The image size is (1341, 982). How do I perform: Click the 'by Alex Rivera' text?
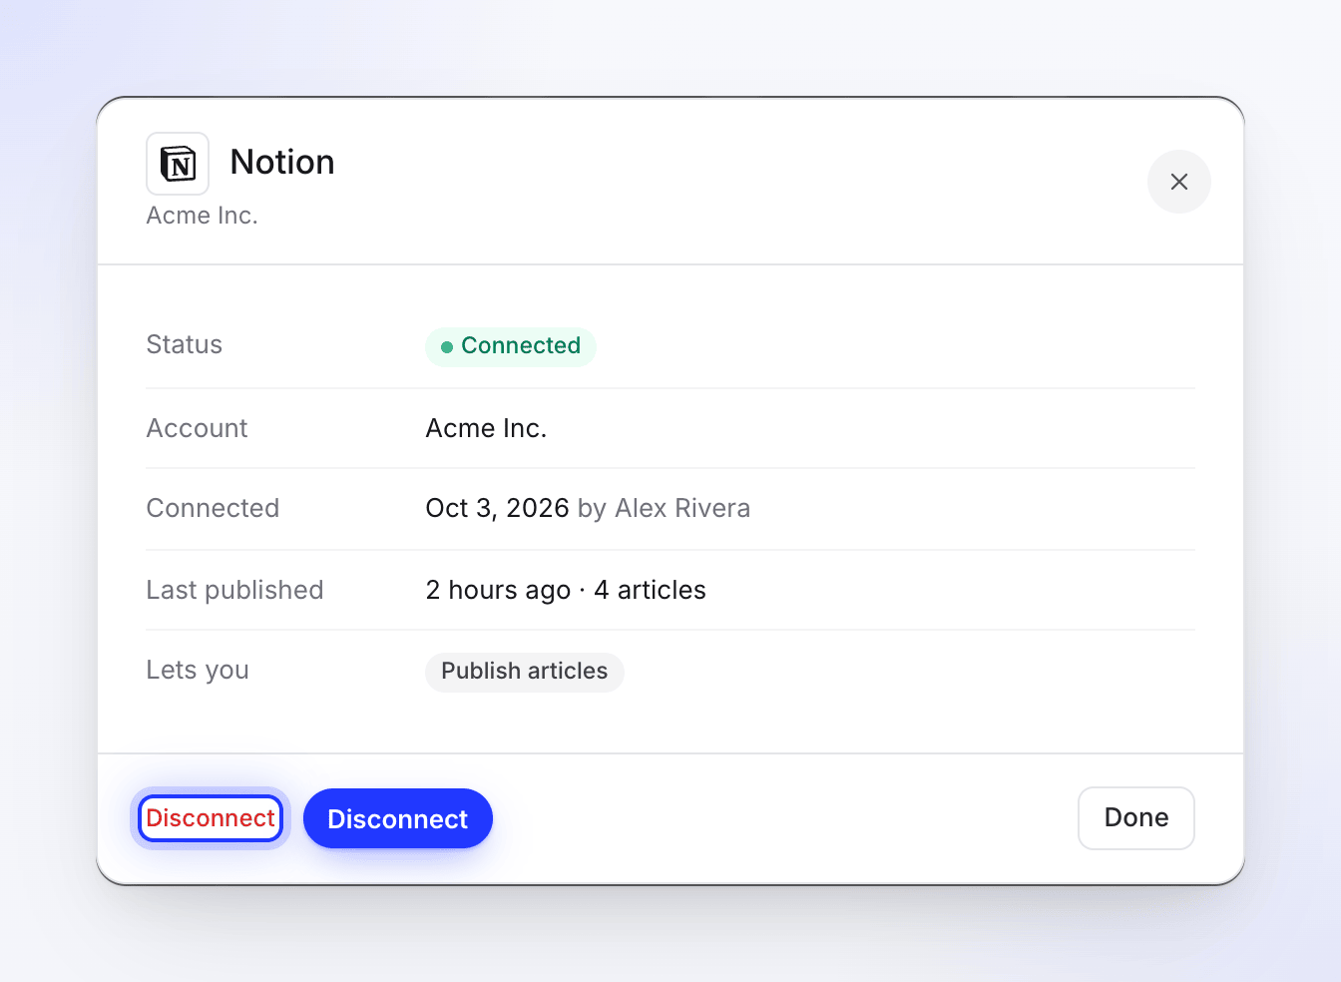point(665,508)
